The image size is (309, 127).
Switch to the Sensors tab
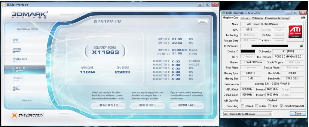tap(245, 18)
